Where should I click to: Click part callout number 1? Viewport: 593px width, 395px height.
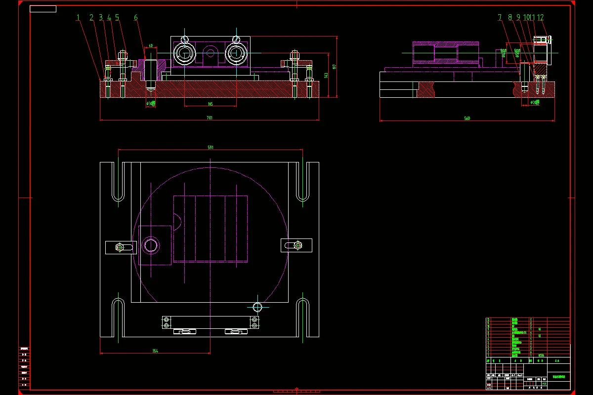[78, 17]
